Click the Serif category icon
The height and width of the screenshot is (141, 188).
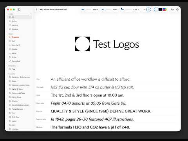coord(10,41)
